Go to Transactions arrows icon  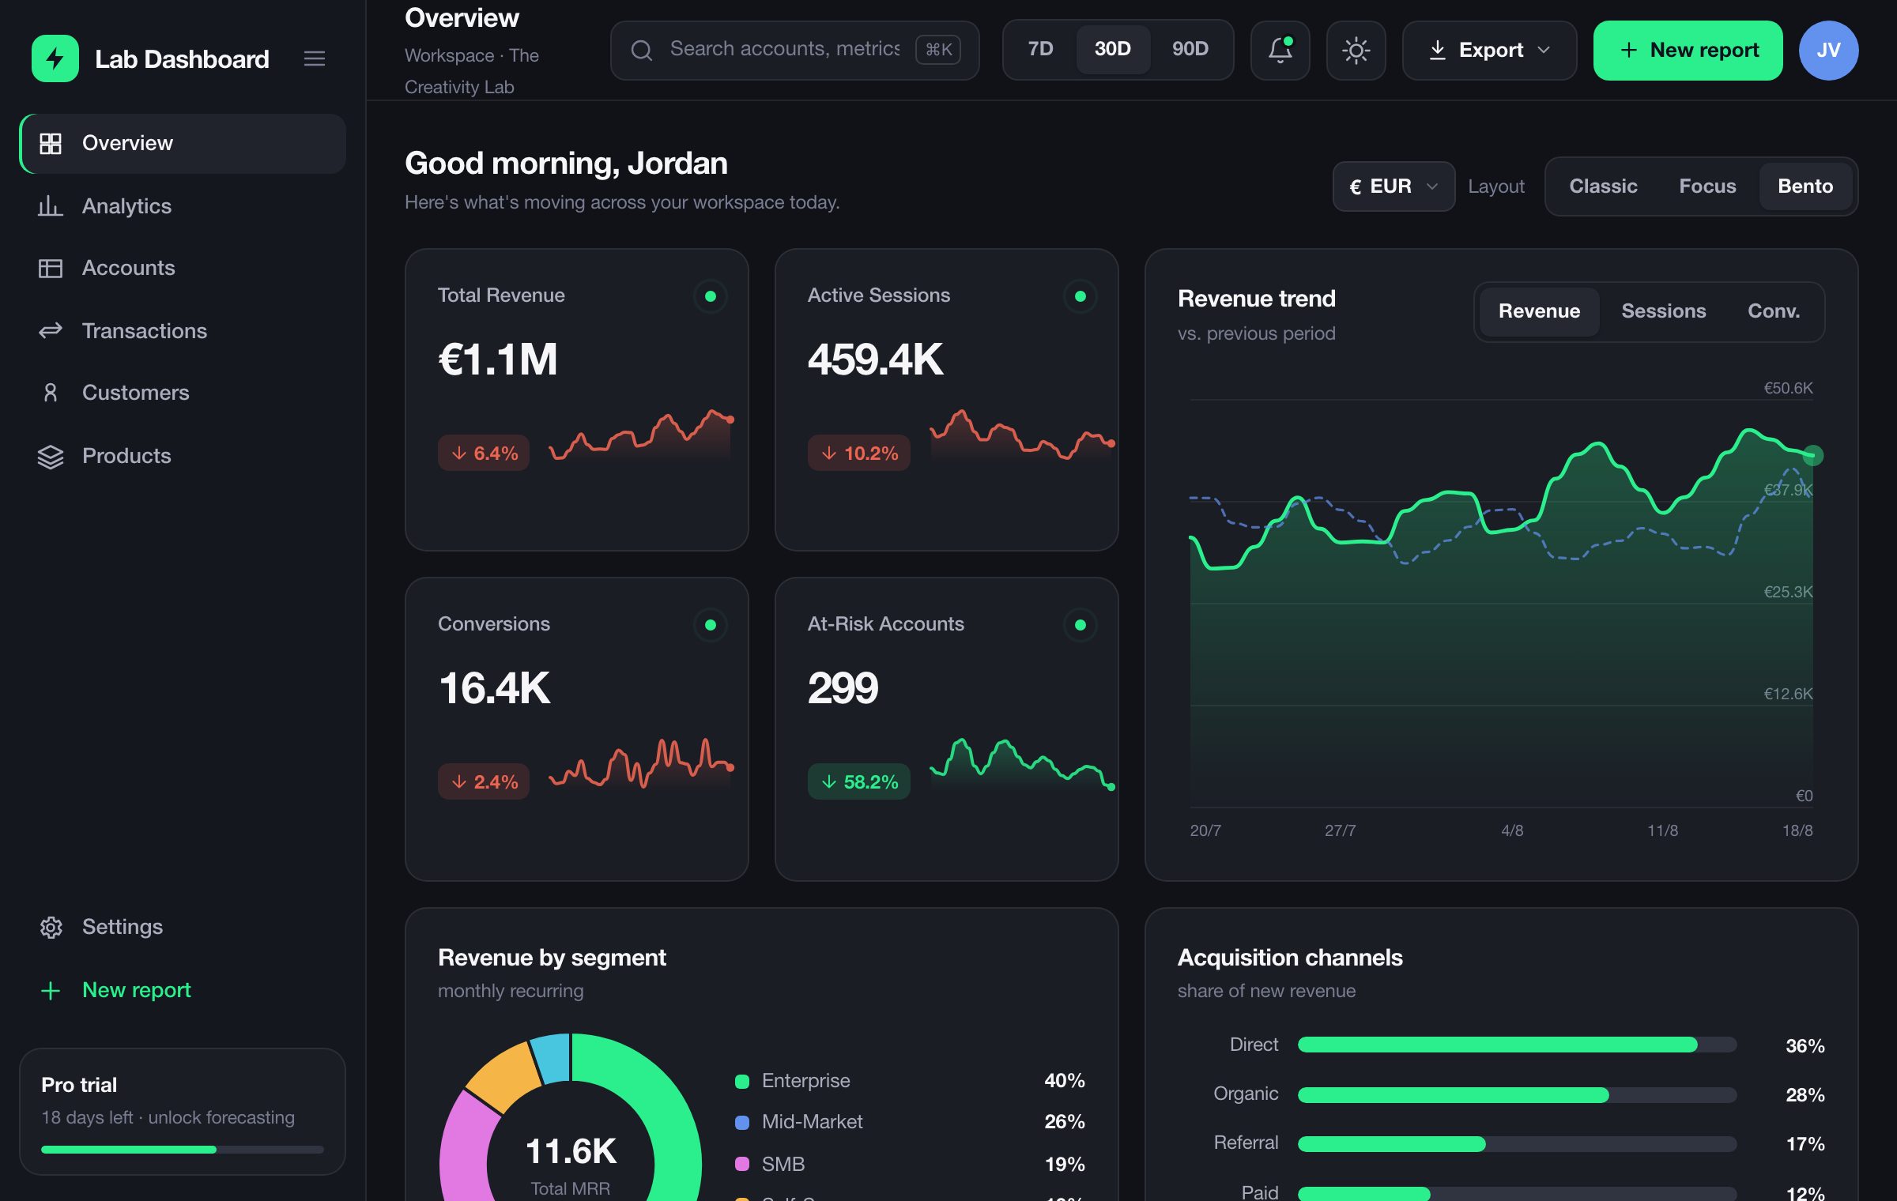pos(51,331)
